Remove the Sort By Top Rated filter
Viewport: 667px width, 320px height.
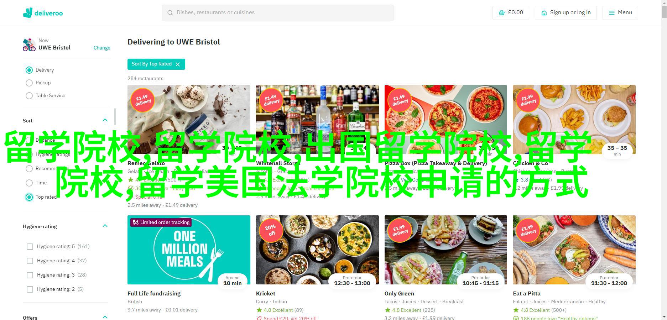[178, 64]
